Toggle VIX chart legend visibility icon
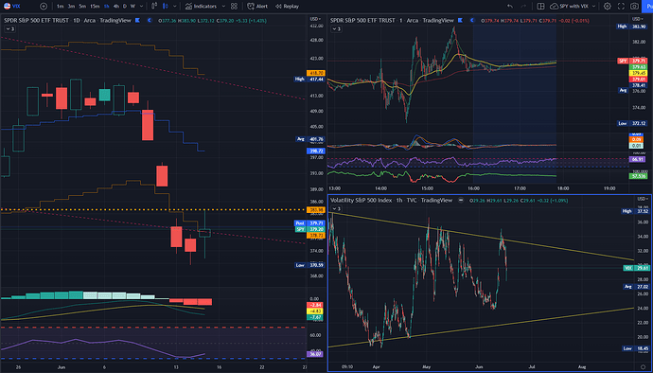The image size is (653, 373). (461, 201)
